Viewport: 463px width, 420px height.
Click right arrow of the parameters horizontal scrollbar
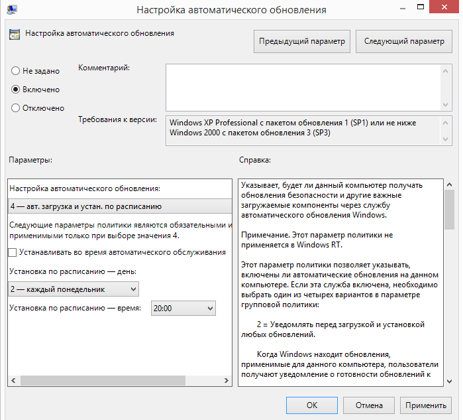pos(227,382)
